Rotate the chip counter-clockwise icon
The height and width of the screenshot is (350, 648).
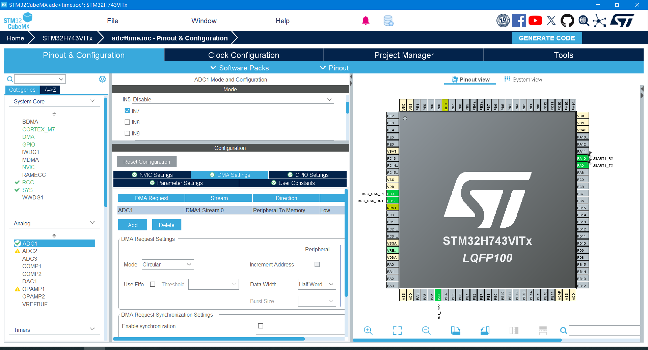(x=485, y=330)
